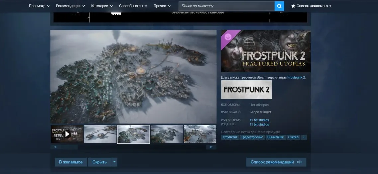The width and height of the screenshot is (378, 174).
Task: Open the Frostpunk 2 base game link
Action: pos(297,78)
